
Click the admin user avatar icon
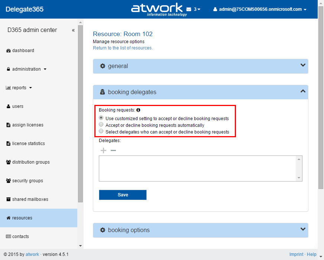coord(215,9)
